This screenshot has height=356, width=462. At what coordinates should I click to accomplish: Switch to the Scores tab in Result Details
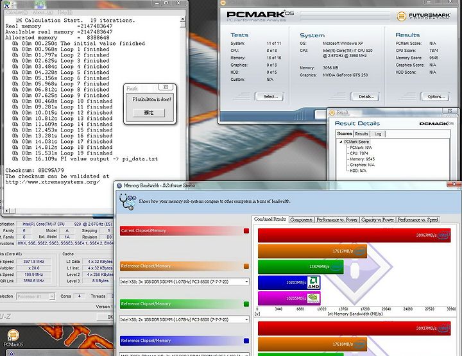click(345, 133)
